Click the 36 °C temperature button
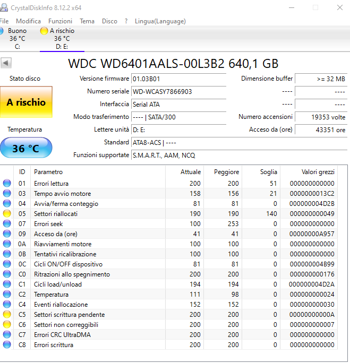Image resolution: width=350 pixels, height=363 pixels. 26,148
